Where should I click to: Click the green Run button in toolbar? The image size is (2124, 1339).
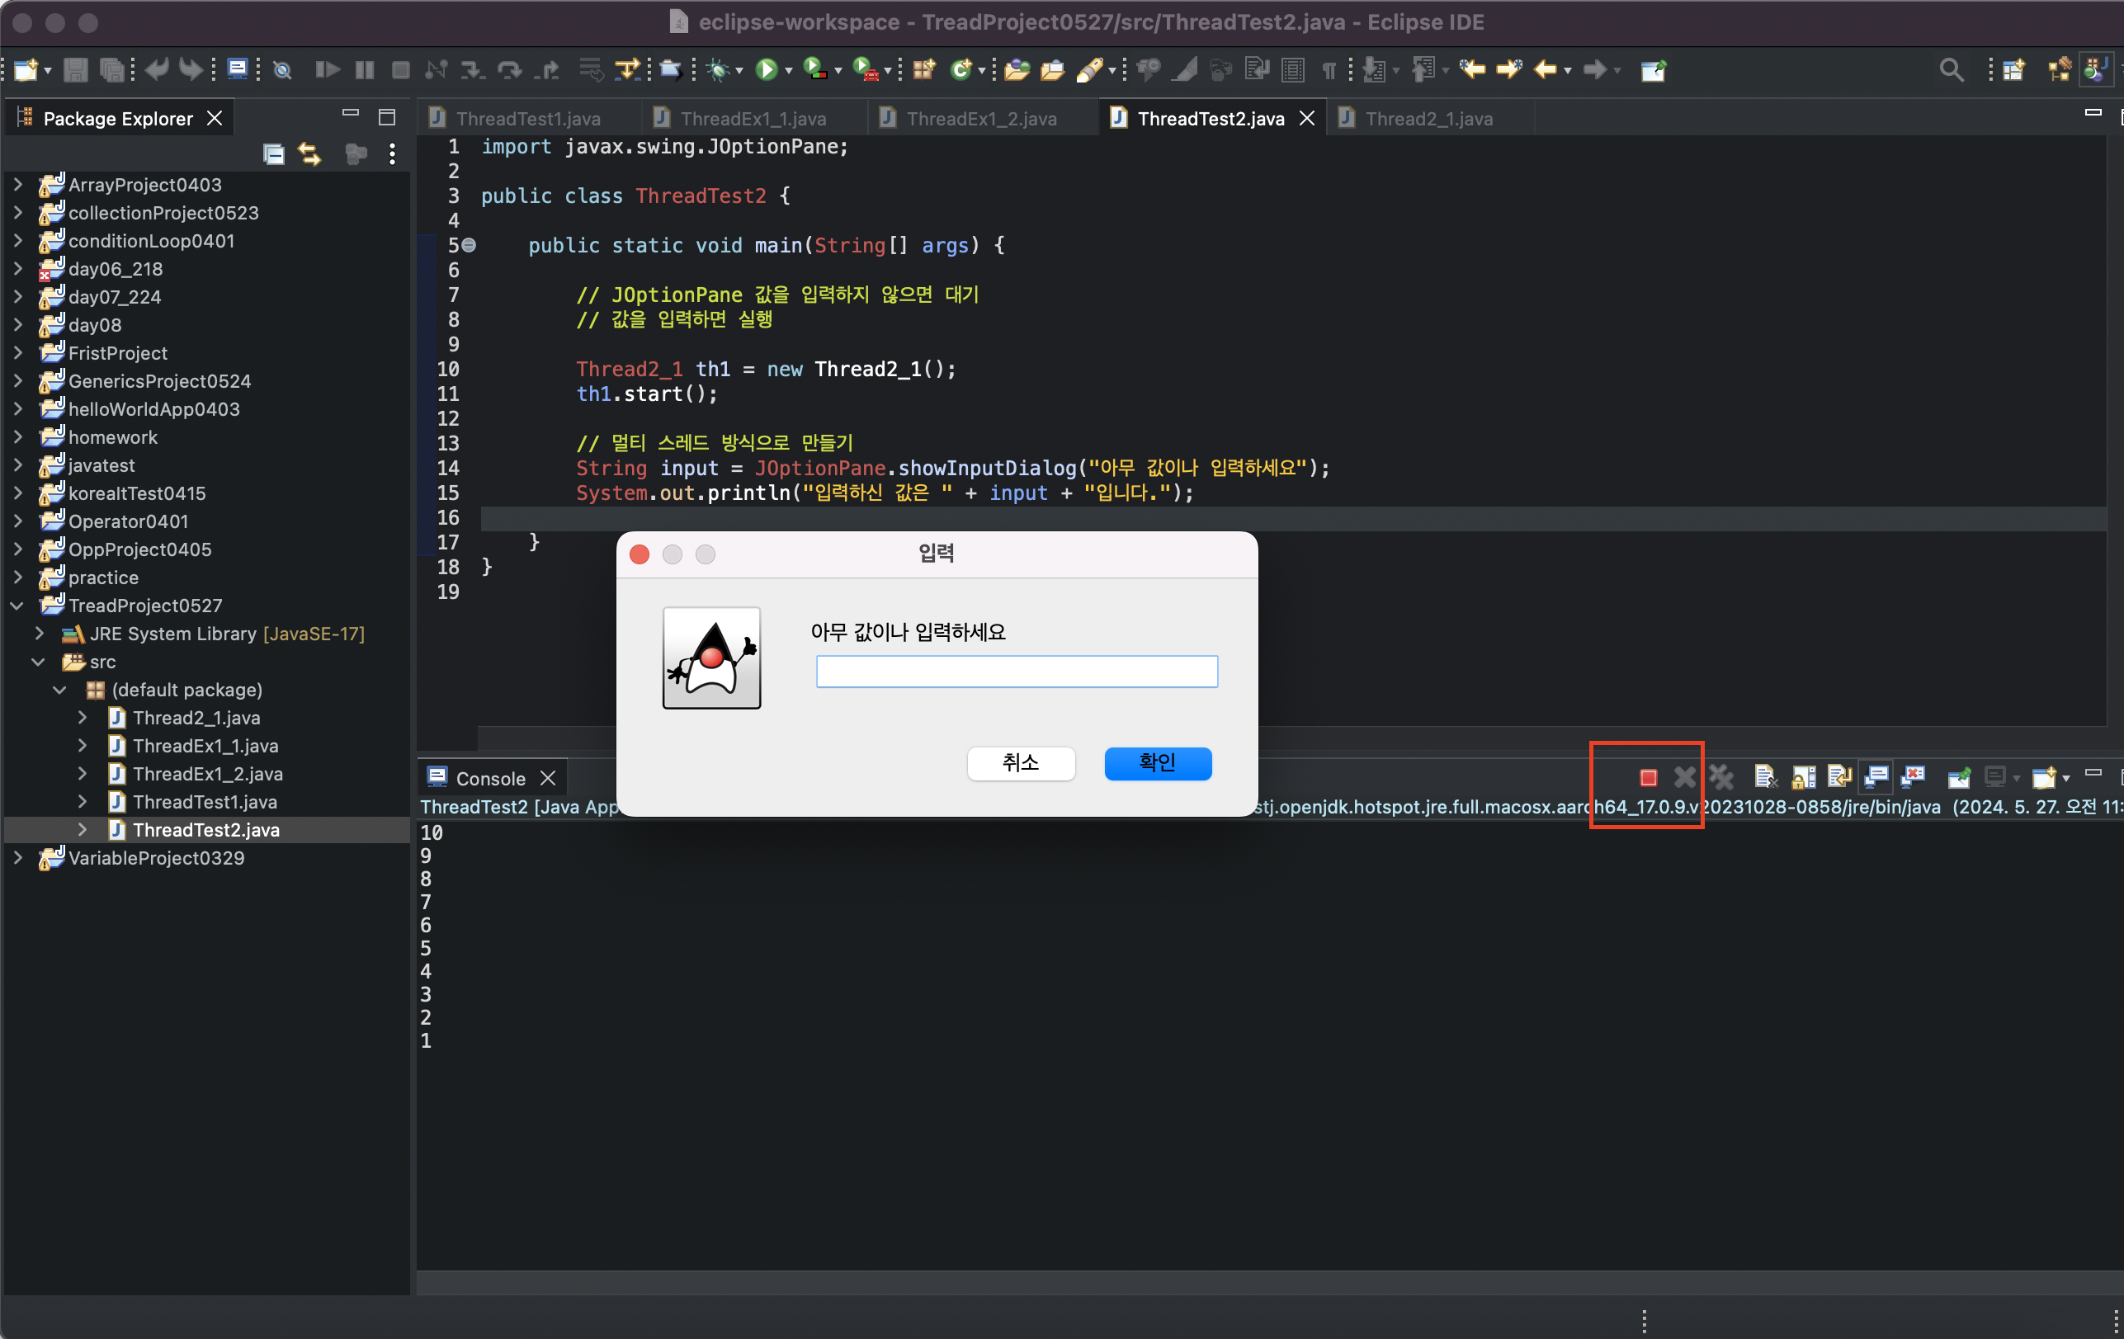[767, 69]
